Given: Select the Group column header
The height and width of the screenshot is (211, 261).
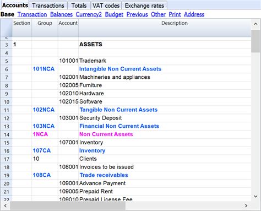Looking at the screenshot, I should tap(45, 28).
